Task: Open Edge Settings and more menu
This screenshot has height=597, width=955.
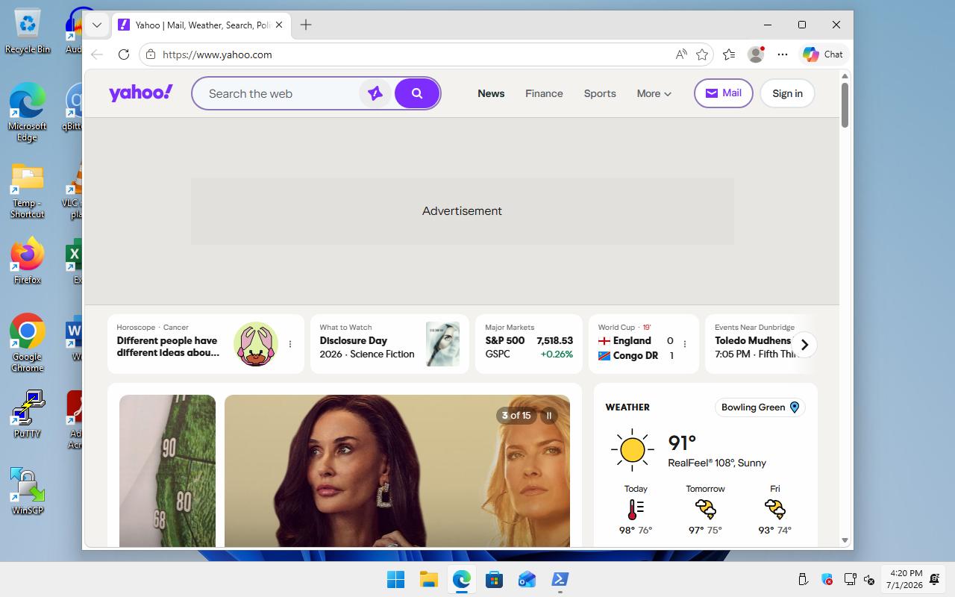Action: click(783, 54)
